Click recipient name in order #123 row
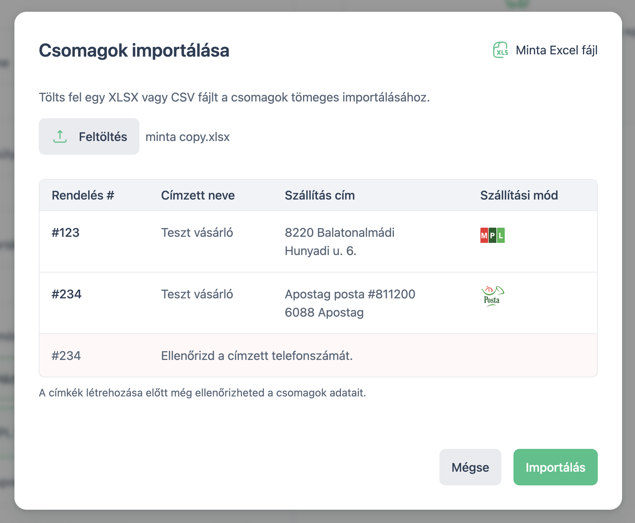Viewport: 635px width, 523px height. (197, 233)
